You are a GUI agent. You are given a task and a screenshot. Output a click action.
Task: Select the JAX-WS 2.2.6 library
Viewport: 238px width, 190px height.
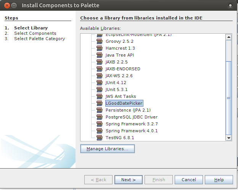119,76
